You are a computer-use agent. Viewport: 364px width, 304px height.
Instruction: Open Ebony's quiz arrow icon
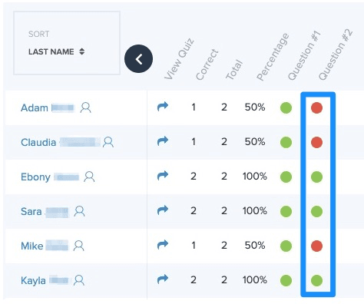tap(163, 175)
